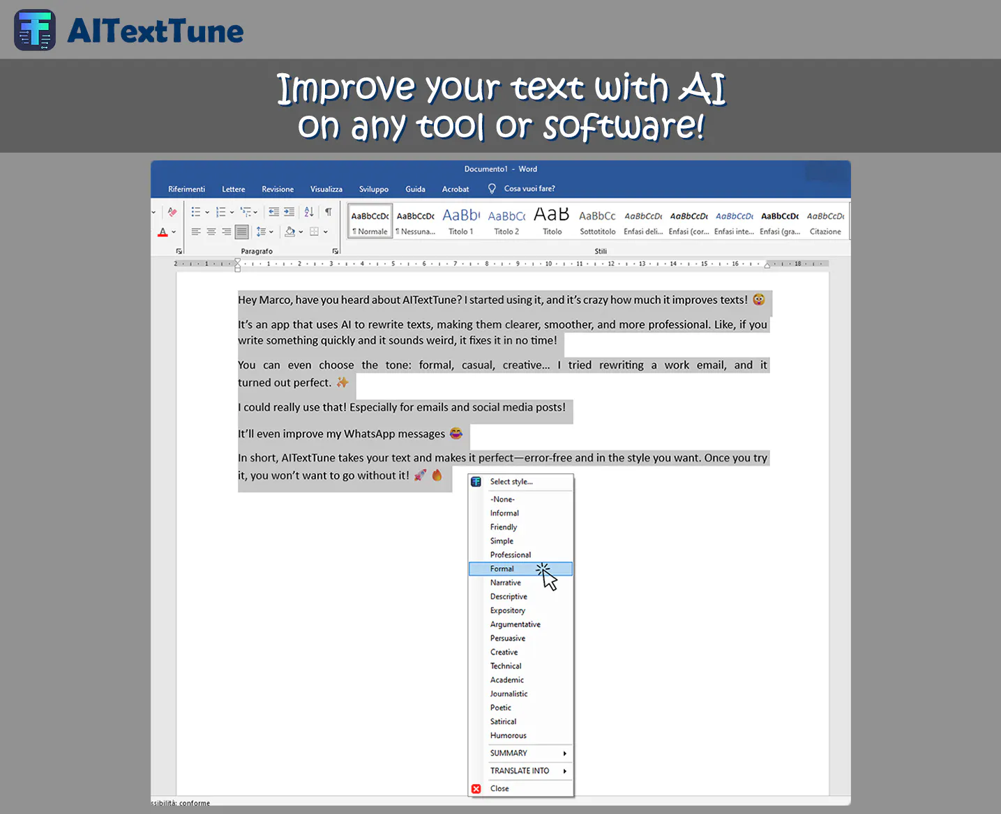Pick the Humorous style
The image size is (1001, 814).
point(521,736)
